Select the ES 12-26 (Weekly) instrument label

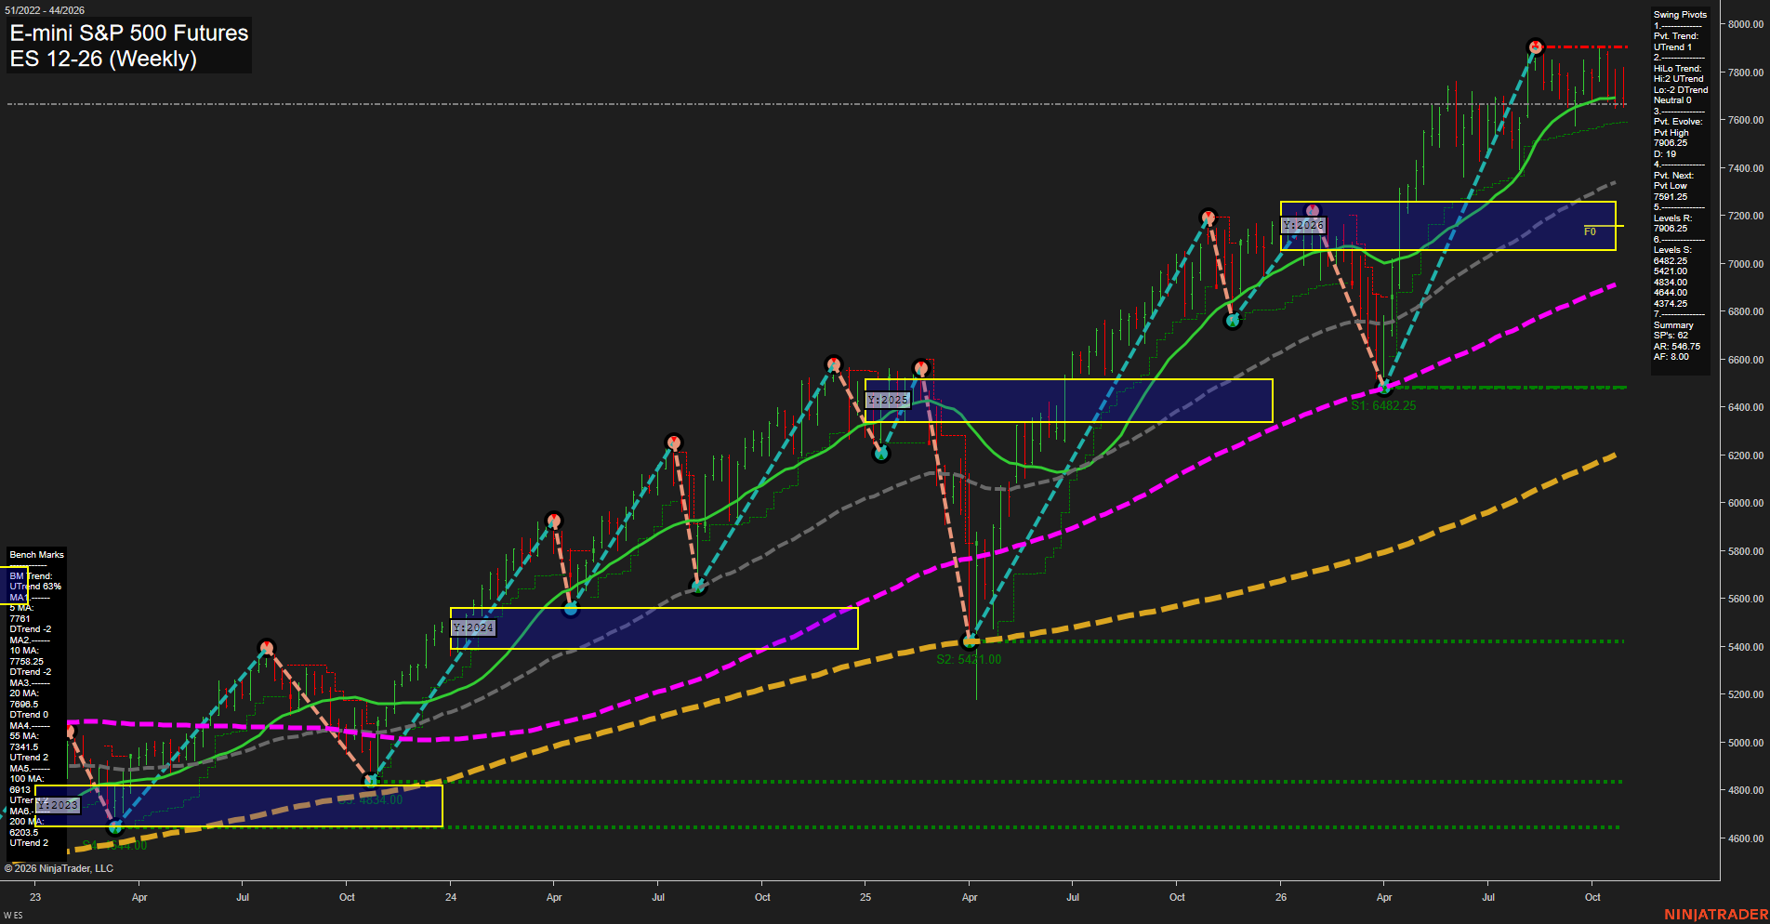coord(103,59)
